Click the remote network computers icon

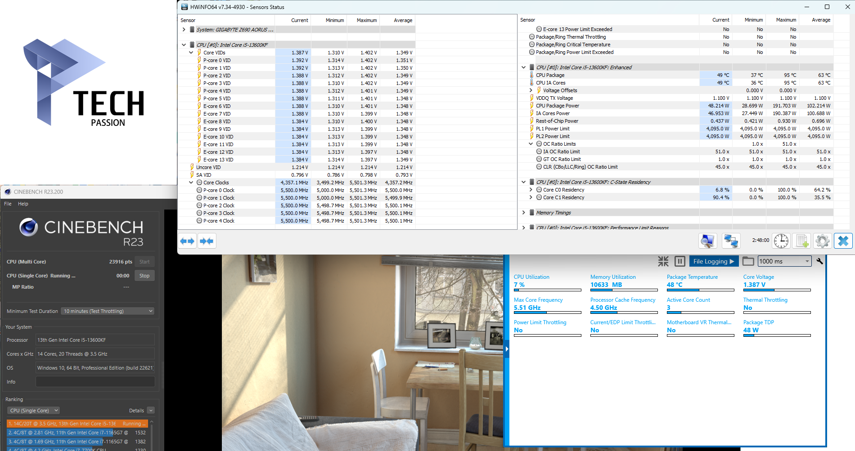[x=731, y=241]
